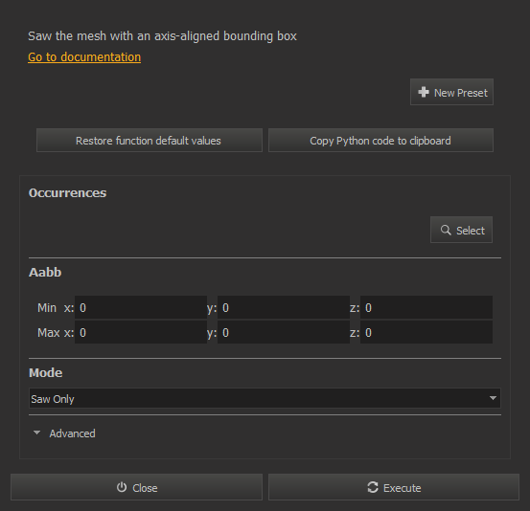Click Select to choose occurrences
This screenshot has height=511, width=530.
(461, 230)
